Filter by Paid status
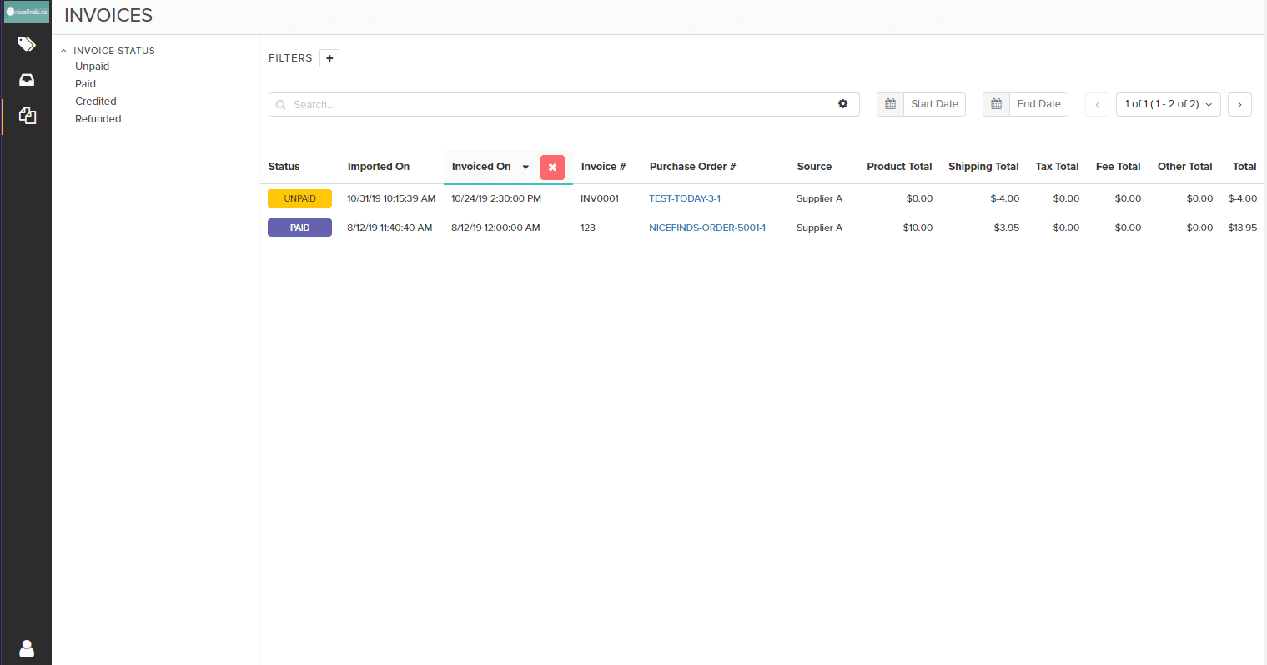The image size is (1267, 665). point(85,84)
